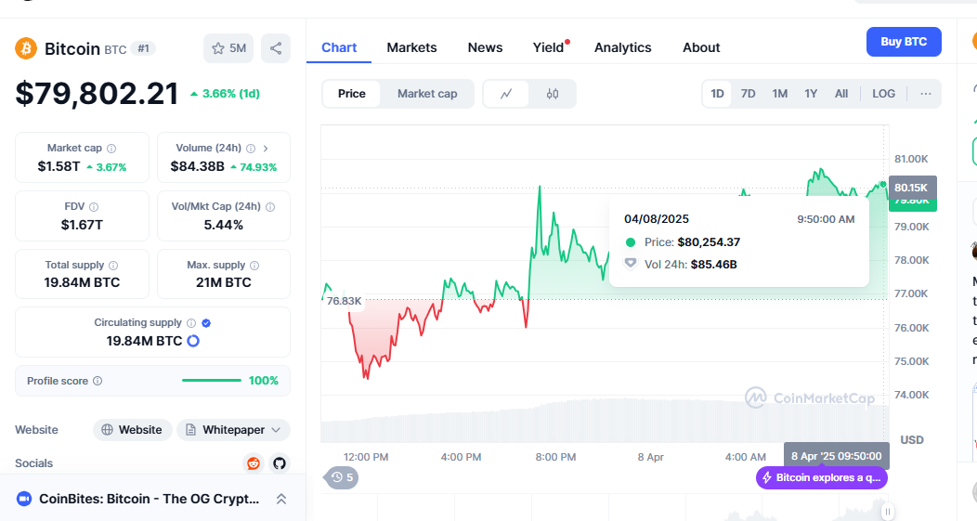Click the 5.44% Vol/Mkt Cap value
Image resolution: width=977 pixels, height=521 pixels.
(x=224, y=225)
